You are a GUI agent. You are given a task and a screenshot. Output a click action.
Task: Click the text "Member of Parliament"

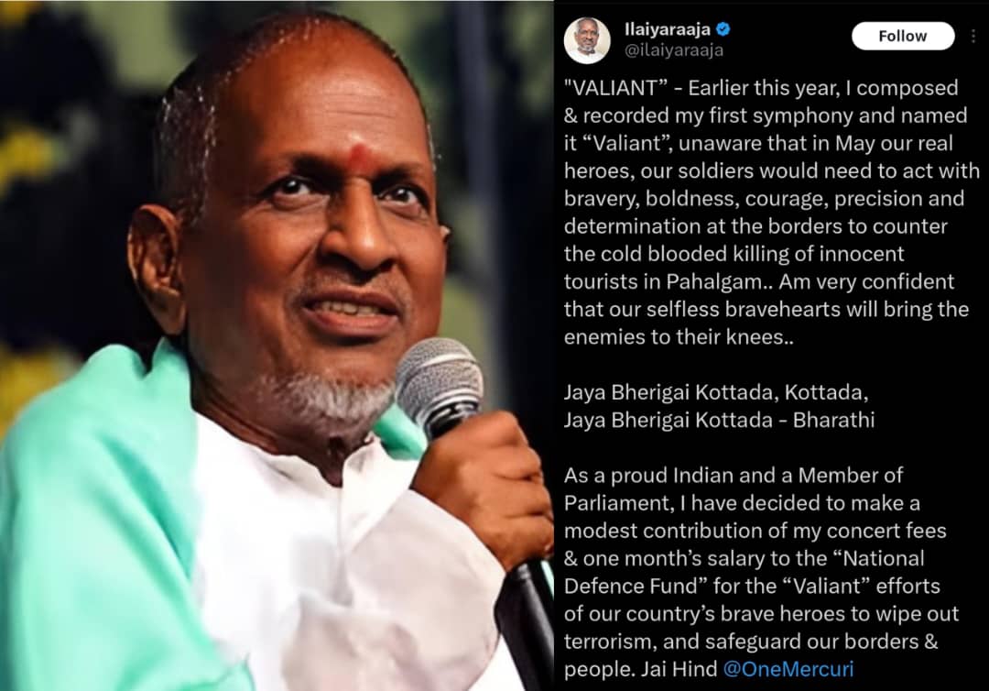[x=734, y=488]
